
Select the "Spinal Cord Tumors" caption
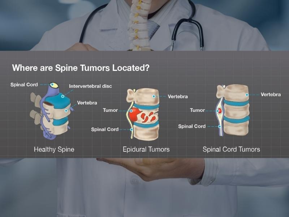pos(231,149)
